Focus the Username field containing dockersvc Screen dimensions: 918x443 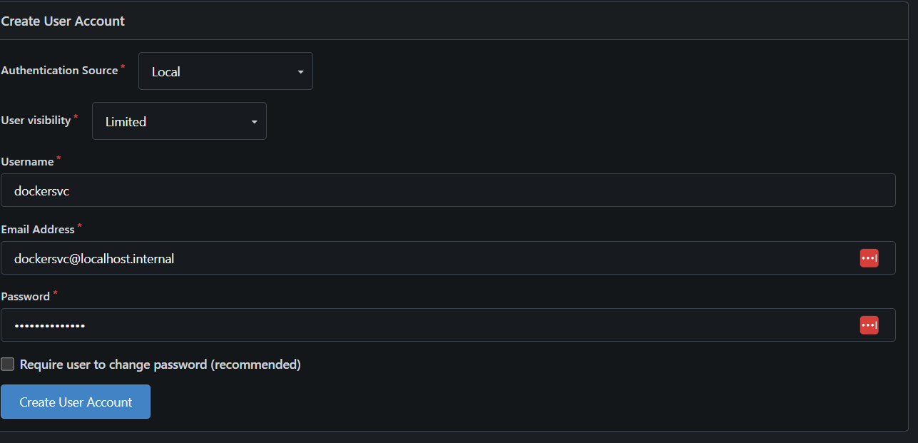(x=448, y=190)
